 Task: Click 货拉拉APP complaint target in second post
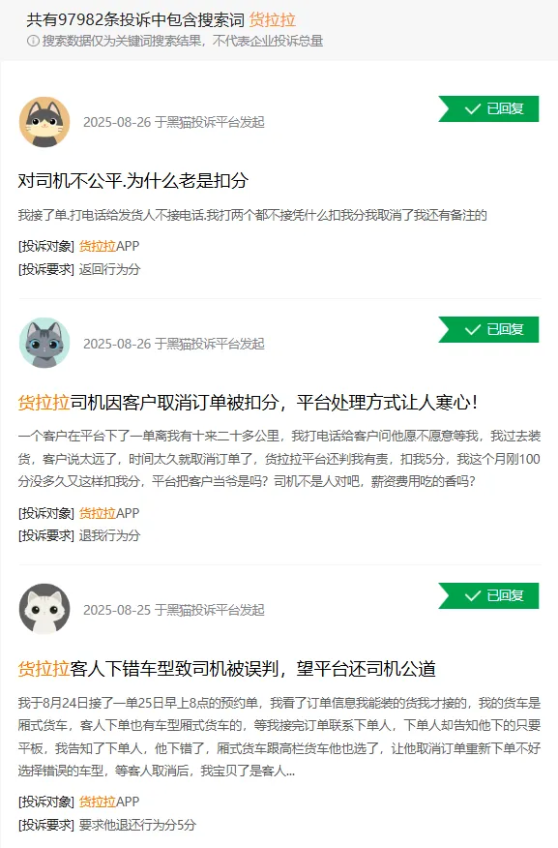click(109, 513)
